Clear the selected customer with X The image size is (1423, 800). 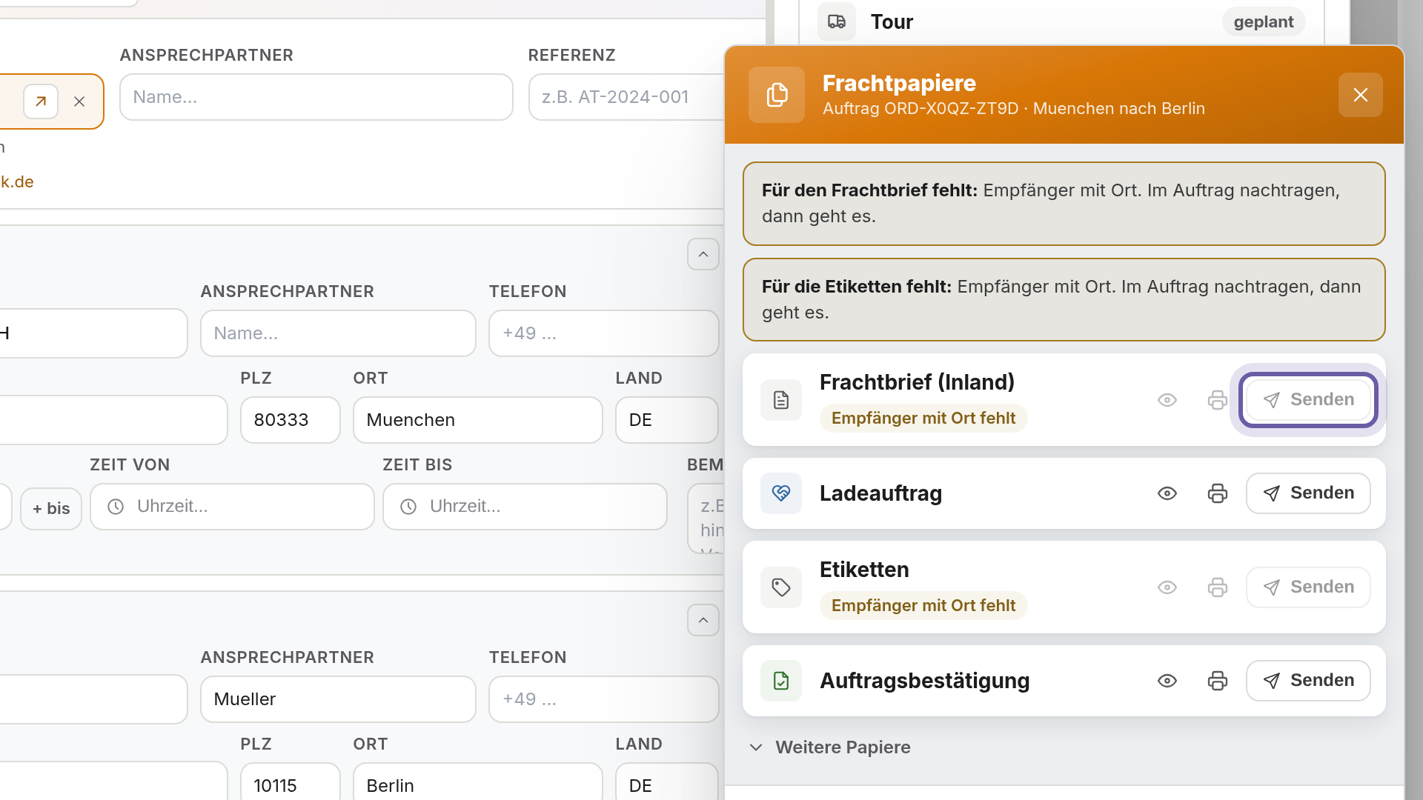click(79, 101)
